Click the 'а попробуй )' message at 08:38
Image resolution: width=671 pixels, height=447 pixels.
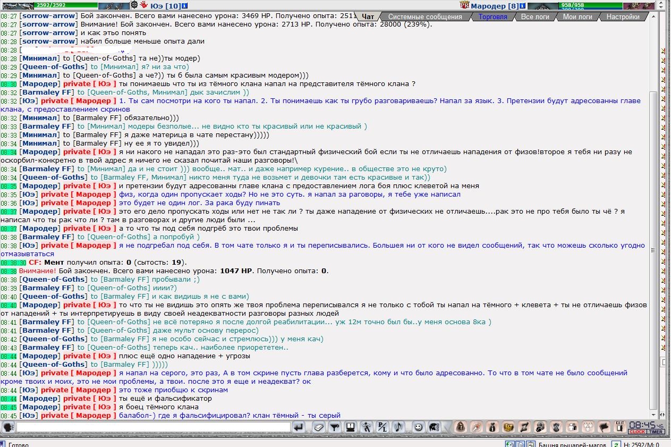point(176,237)
